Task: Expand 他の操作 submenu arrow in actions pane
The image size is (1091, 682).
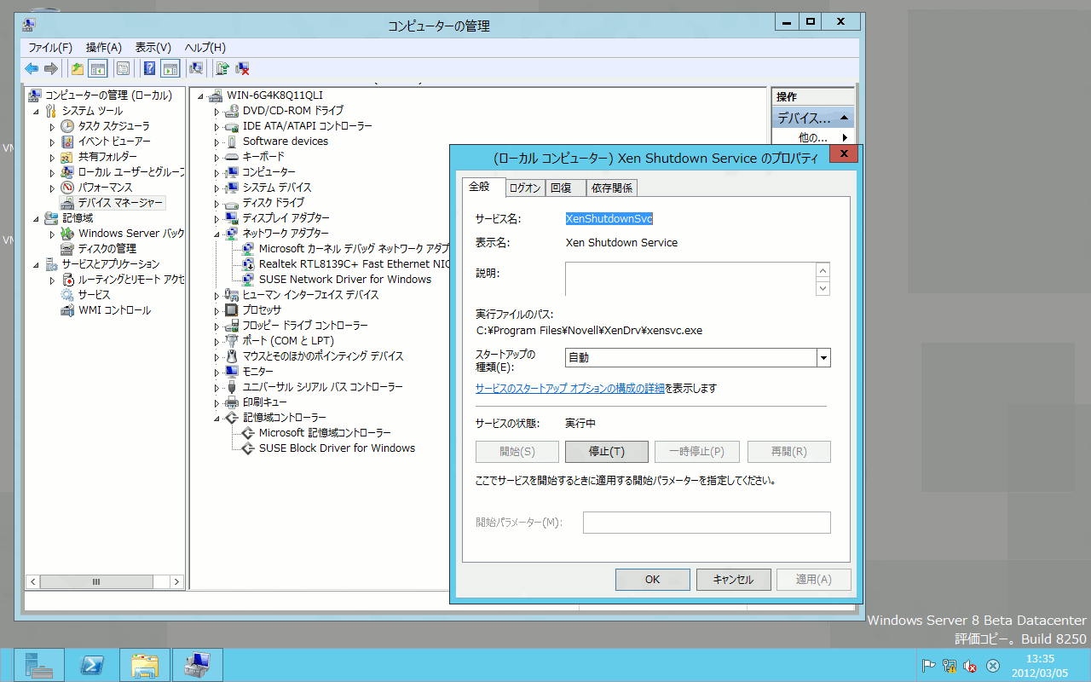Action: 845,137
